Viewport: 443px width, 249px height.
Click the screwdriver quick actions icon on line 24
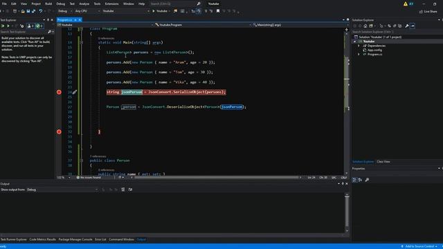coord(75,92)
